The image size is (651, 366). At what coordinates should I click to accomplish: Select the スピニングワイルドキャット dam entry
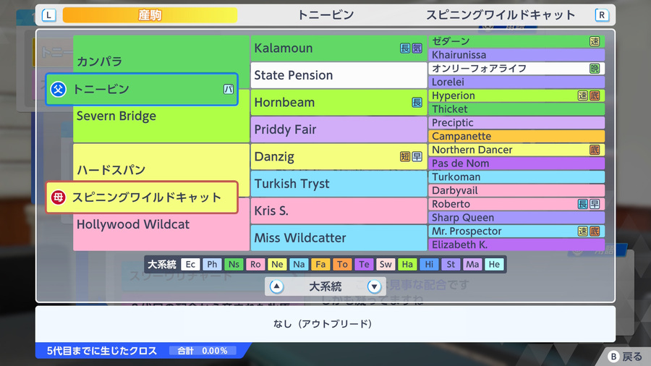142,197
